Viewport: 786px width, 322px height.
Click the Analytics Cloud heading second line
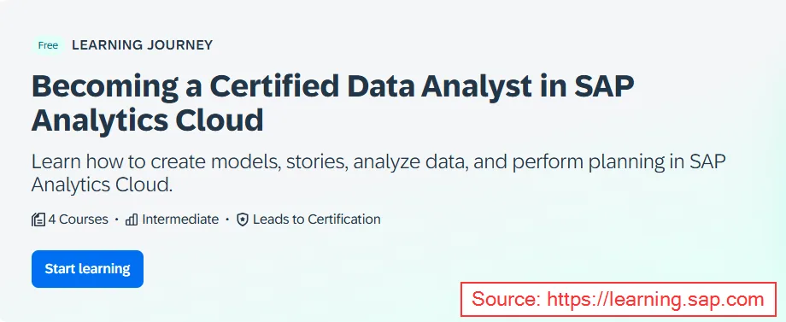[147, 120]
